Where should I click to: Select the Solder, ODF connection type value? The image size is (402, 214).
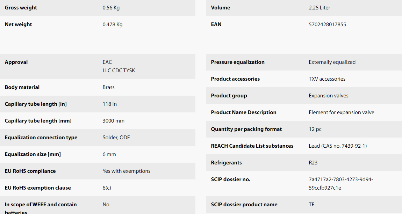point(116,138)
